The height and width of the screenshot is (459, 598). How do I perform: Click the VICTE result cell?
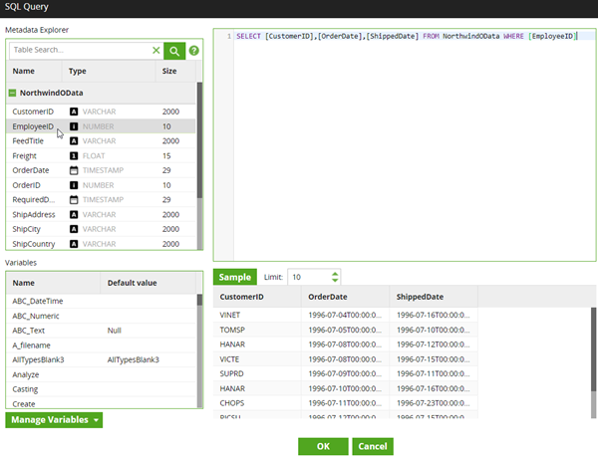point(257,359)
